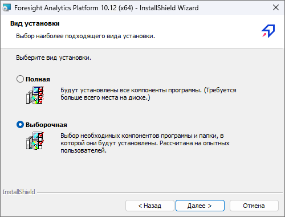The image size is (285, 217).
Task: Click the Полная installation icon with red checkmarks
Action: [x=35, y=95]
